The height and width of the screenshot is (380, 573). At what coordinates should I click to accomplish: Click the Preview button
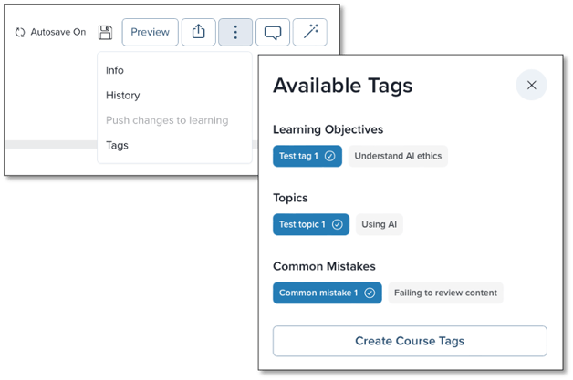pyautogui.click(x=151, y=32)
